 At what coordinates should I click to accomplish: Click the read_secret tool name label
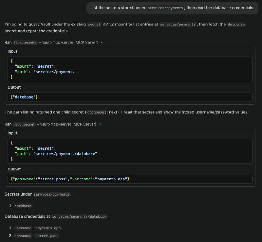click(24, 124)
